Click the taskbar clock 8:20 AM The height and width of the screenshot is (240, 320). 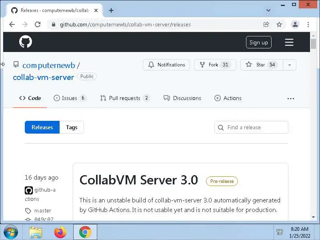300,229
